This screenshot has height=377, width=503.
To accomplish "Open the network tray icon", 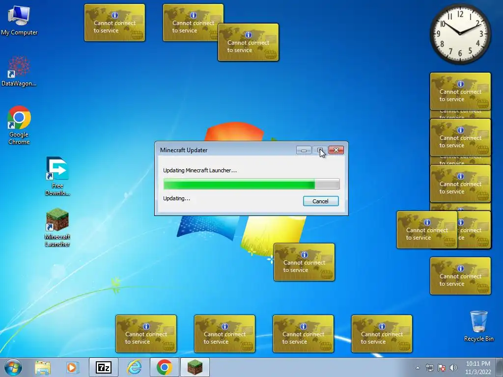I will (x=429, y=368).
